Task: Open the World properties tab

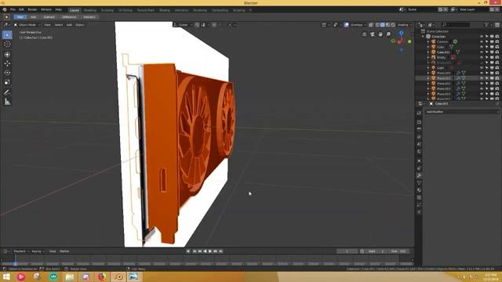Action: pos(419,151)
